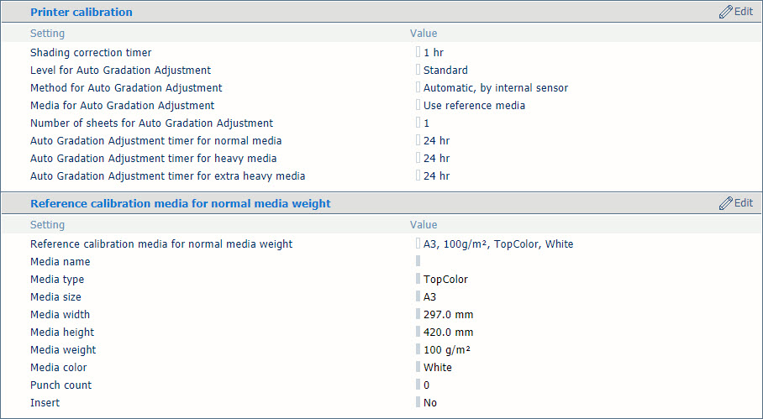
Task: Select Level for Auto Gradation Adjustment setting
Action: (121, 70)
